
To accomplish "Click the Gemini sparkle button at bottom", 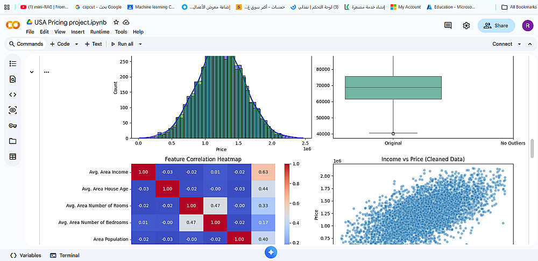I will click(271, 253).
